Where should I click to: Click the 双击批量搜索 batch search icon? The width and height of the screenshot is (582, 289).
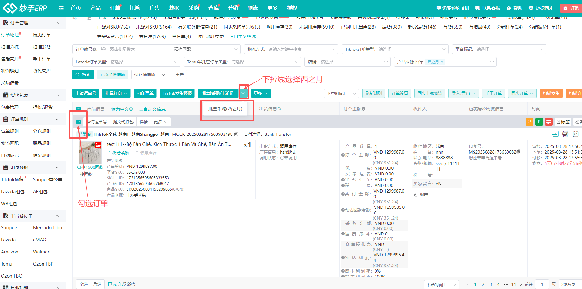coord(103,49)
